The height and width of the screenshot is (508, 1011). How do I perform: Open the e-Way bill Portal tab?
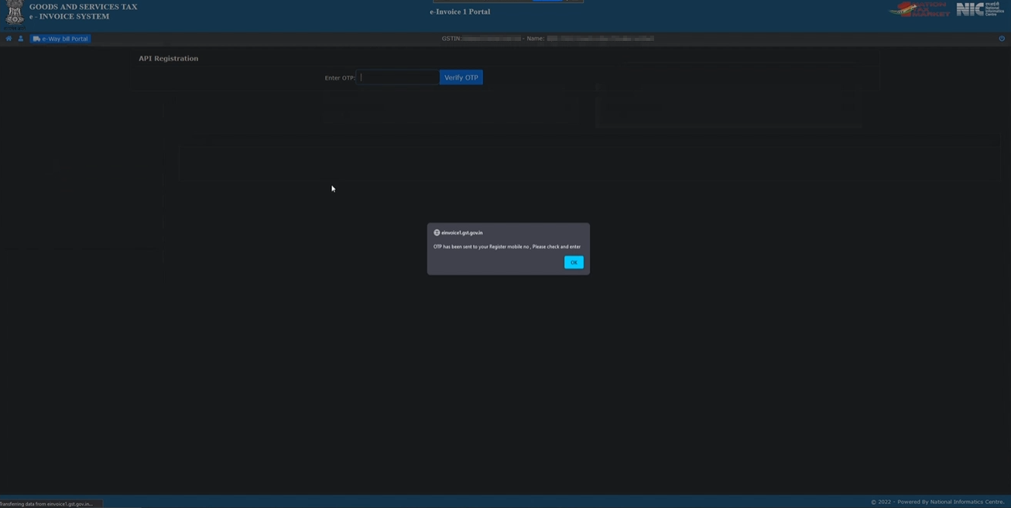click(63, 38)
